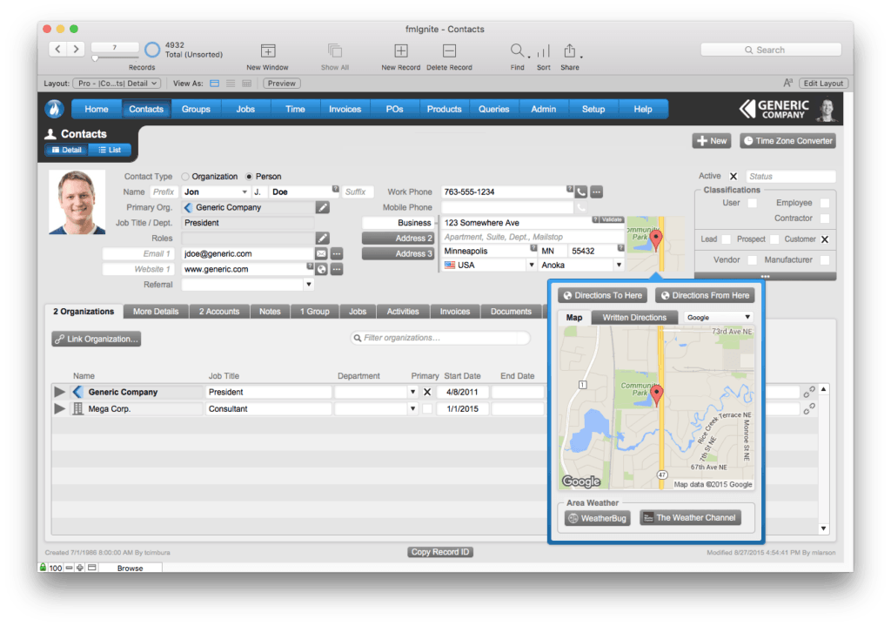891x626 pixels.
Task: Click the globe icon beside www.generic.com
Action: (x=321, y=270)
